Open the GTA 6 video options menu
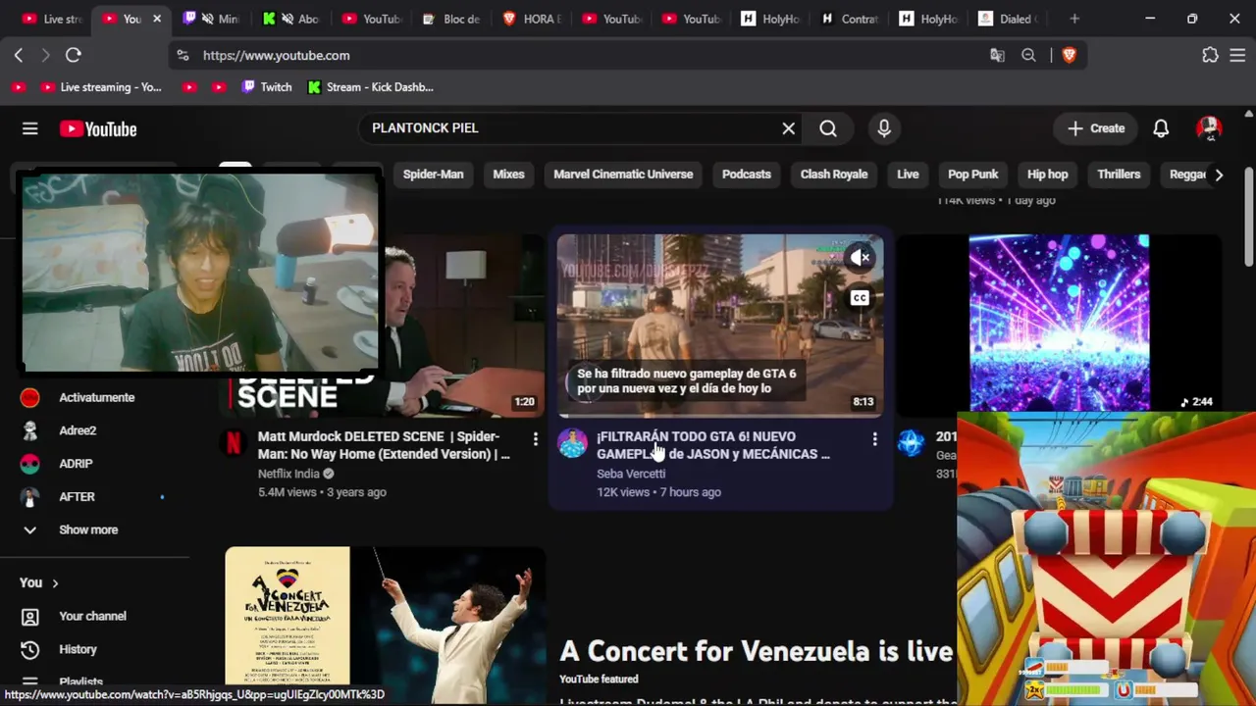 (x=874, y=439)
